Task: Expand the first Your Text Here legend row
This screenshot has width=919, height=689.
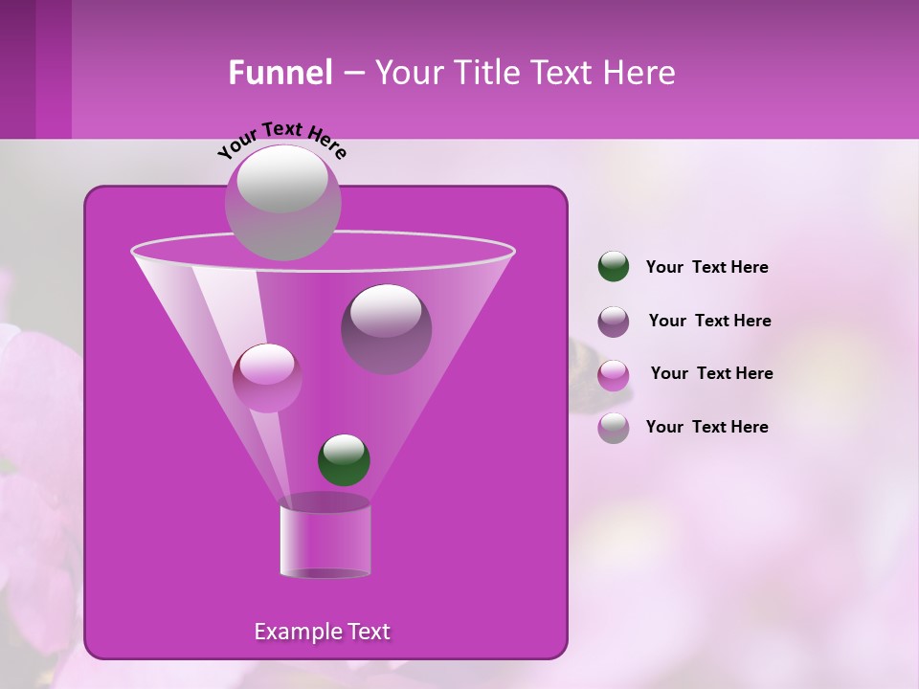Action: (x=707, y=267)
